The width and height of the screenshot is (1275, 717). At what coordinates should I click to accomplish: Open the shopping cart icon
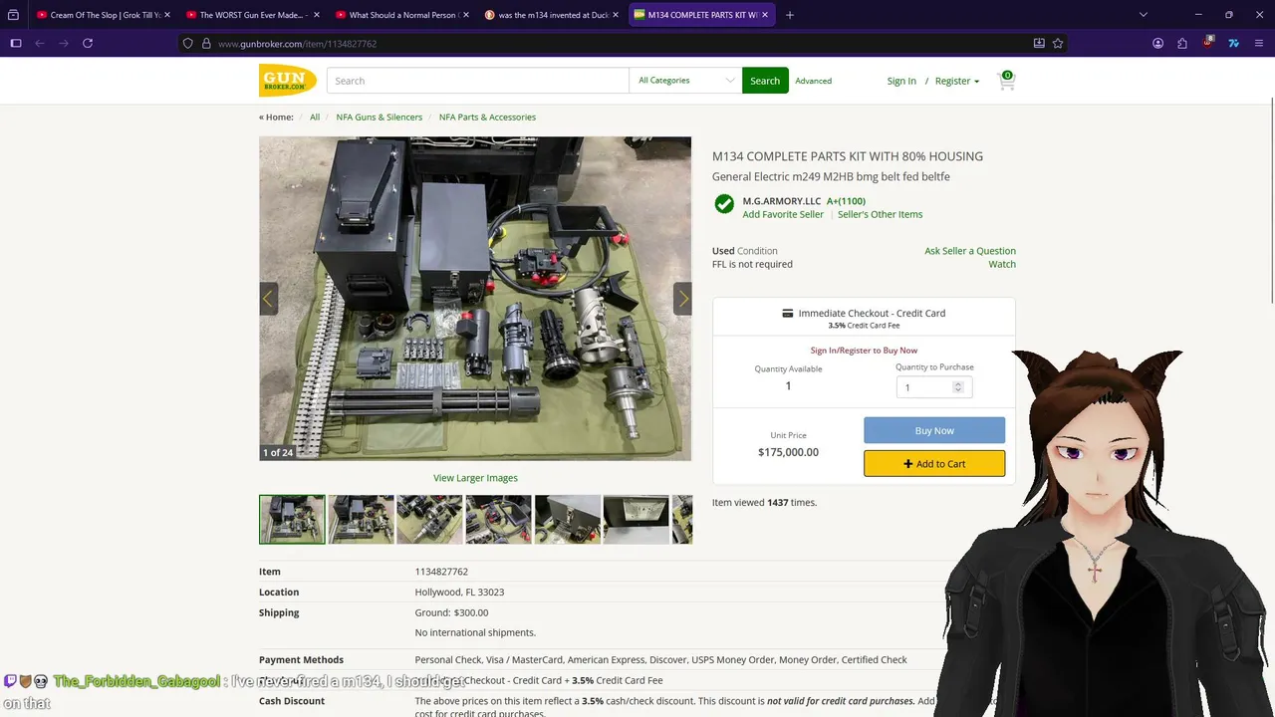1006,81
